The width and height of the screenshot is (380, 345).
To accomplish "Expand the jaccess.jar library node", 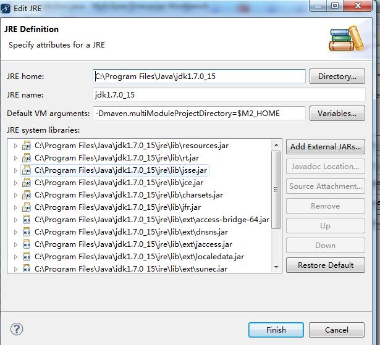I will point(15,244).
